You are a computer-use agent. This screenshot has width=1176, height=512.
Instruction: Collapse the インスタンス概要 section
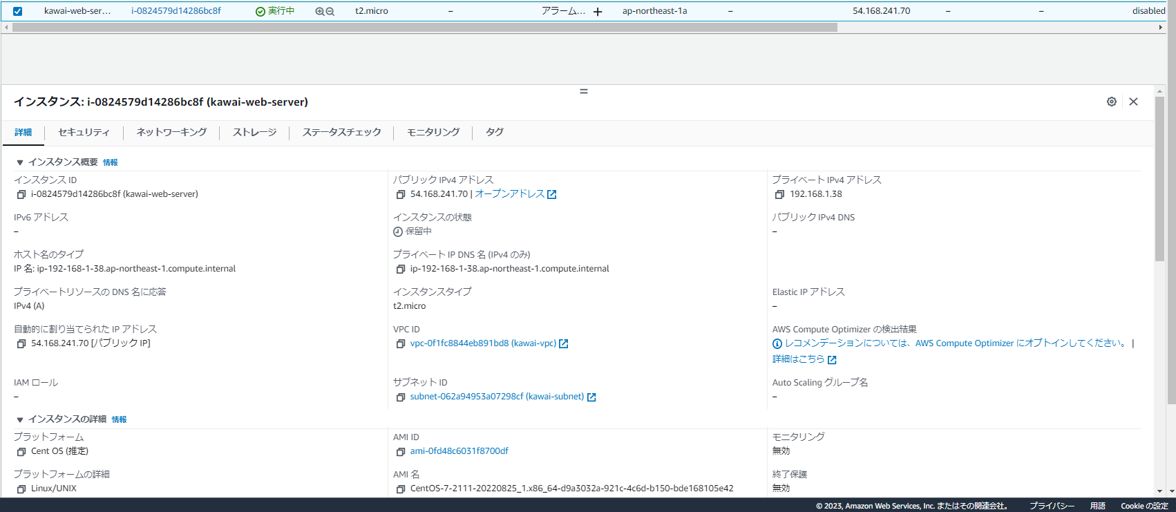point(20,162)
